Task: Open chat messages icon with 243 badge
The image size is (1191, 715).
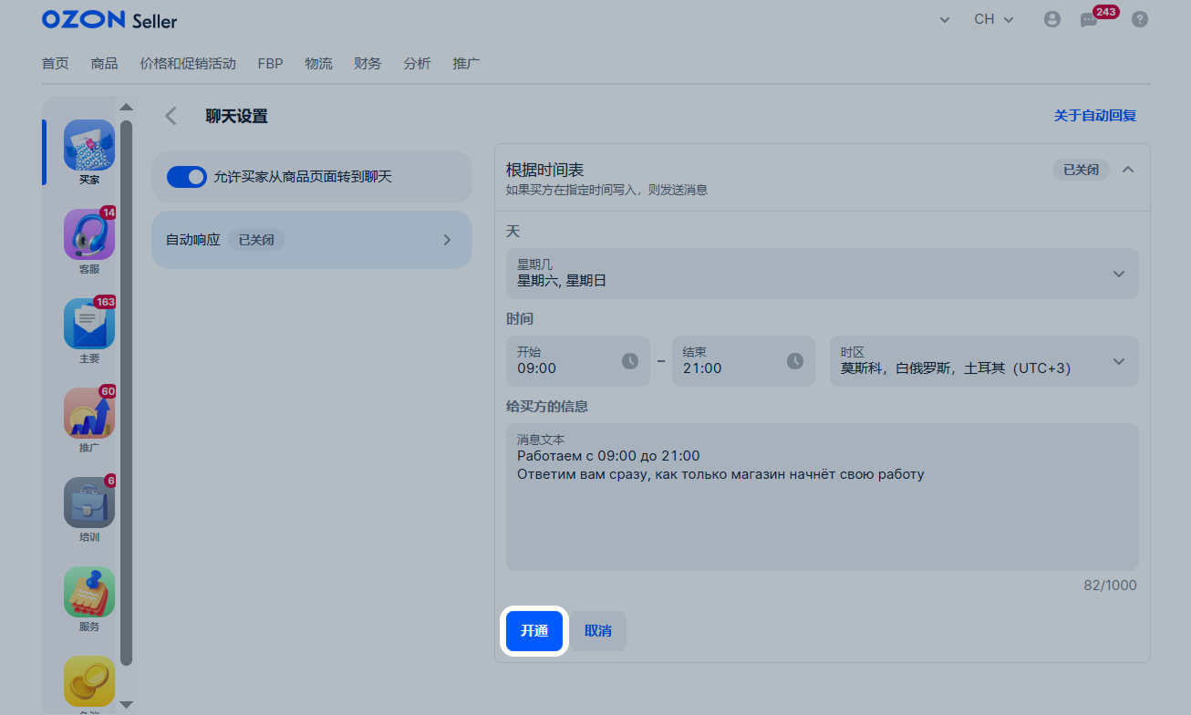Action: point(1089,19)
